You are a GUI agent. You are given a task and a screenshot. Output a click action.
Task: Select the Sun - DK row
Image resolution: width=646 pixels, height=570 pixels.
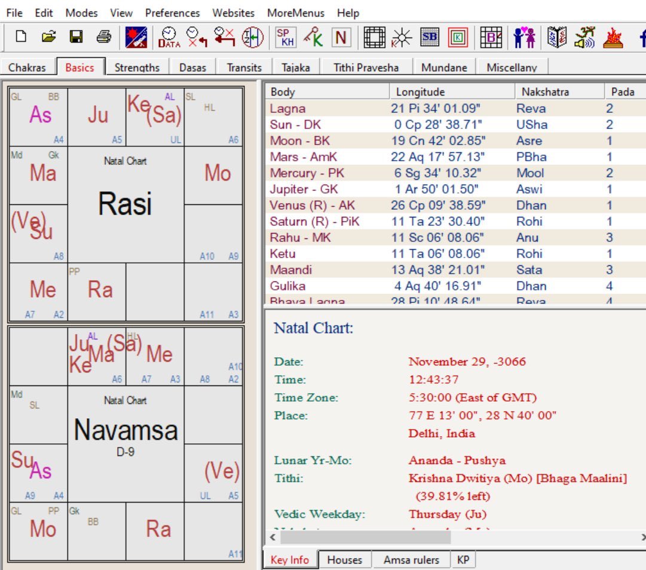[455, 124]
